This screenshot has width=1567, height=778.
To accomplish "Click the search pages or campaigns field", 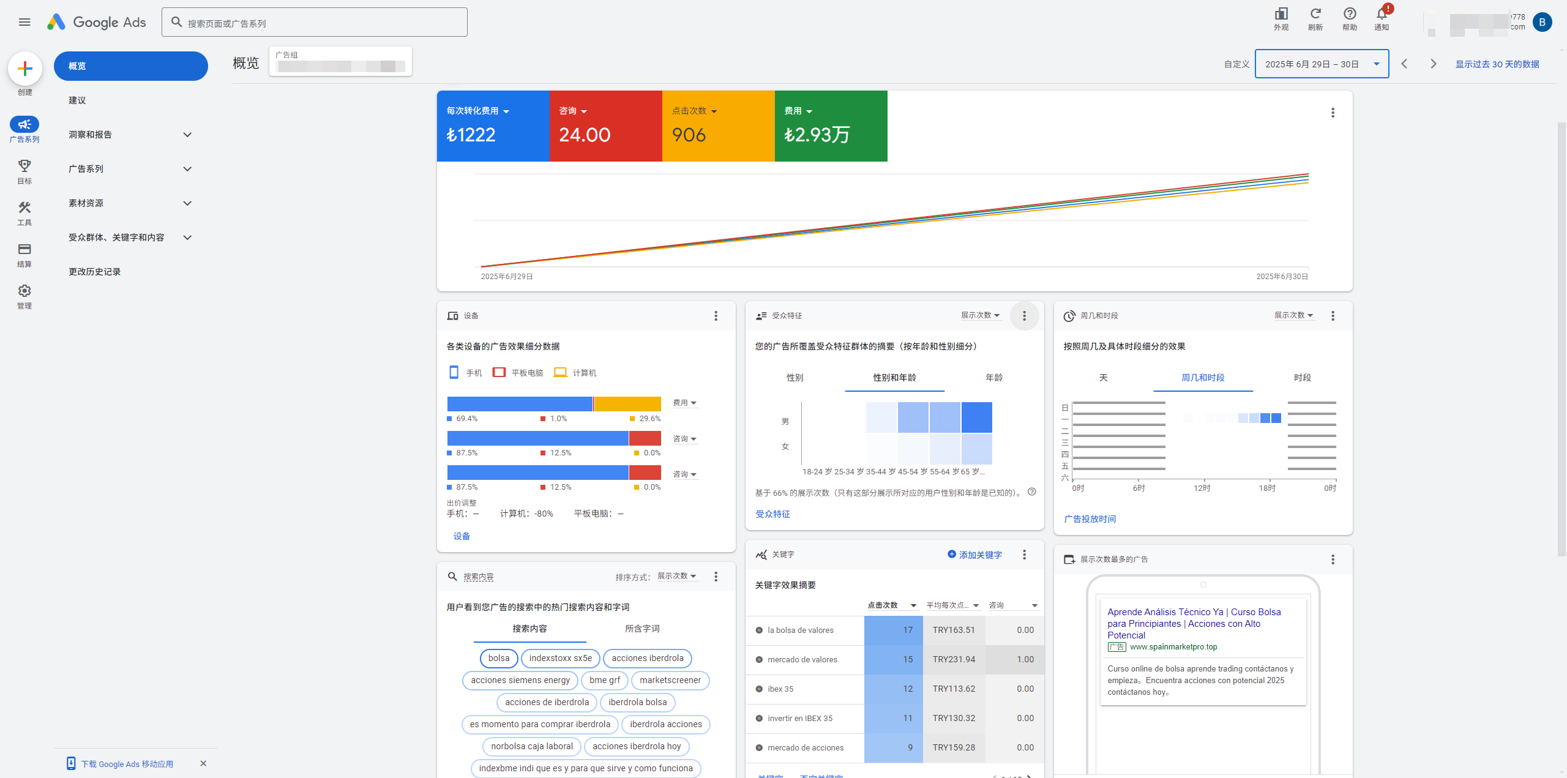I will (x=315, y=23).
